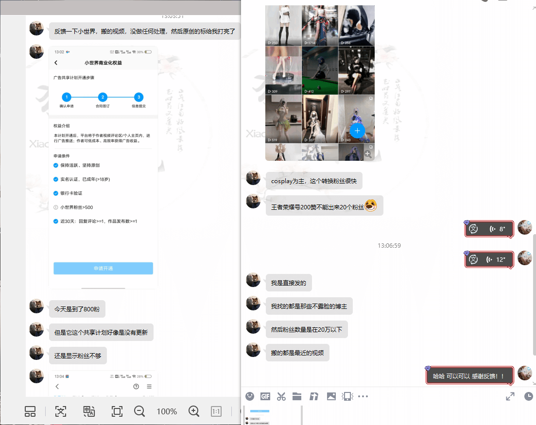Open the send file folder icon
This screenshot has width=536, height=425.
point(297,396)
